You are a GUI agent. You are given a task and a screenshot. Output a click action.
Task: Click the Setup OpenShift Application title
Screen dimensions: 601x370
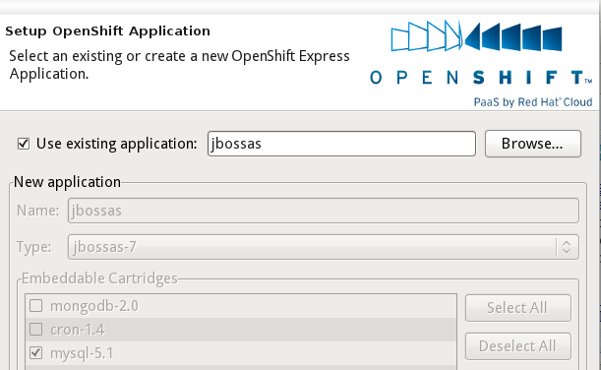pos(107,31)
